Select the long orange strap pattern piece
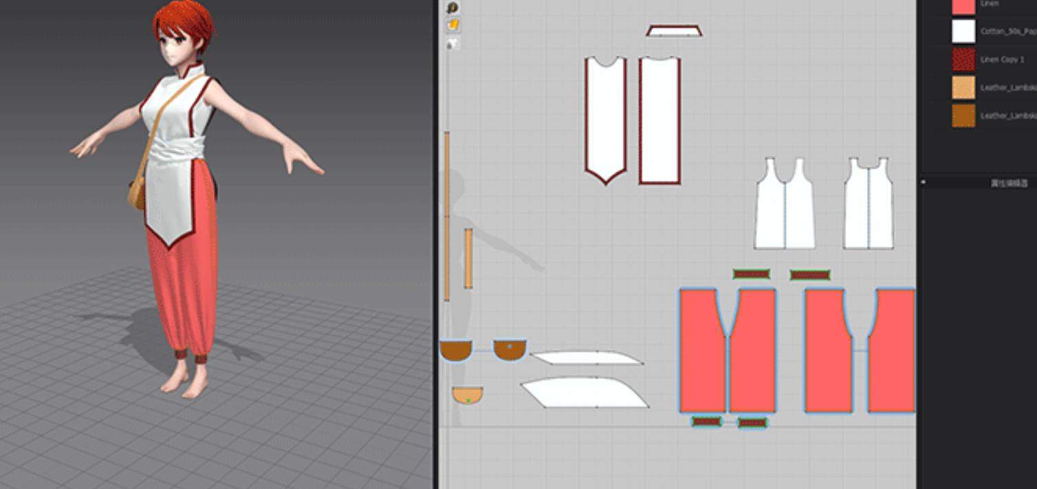Screen dimensions: 1037x489 tap(447, 216)
